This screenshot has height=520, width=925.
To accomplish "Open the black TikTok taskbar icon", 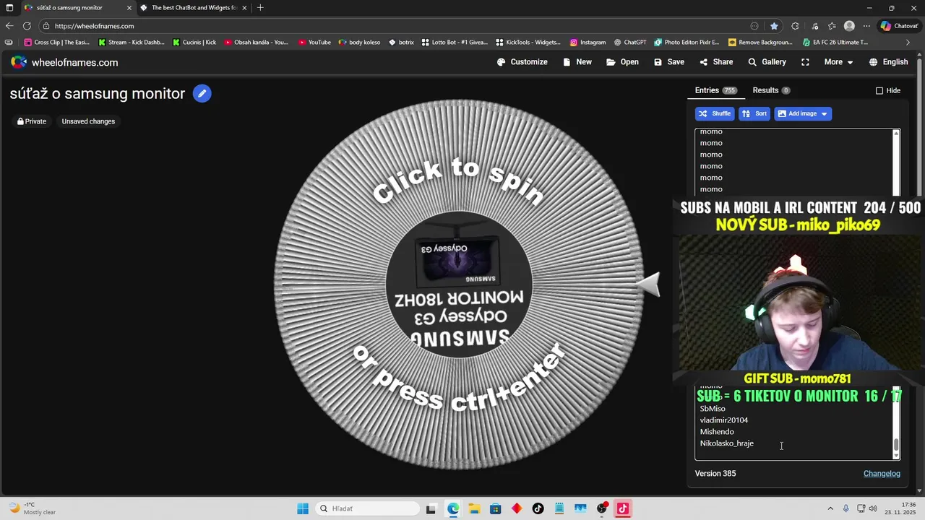I will (x=538, y=508).
